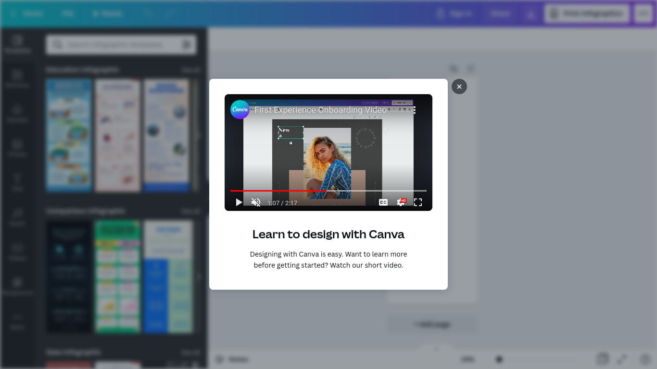Open the File menu
657x369 pixels.
pyautogui.click(x=68, y=13)
